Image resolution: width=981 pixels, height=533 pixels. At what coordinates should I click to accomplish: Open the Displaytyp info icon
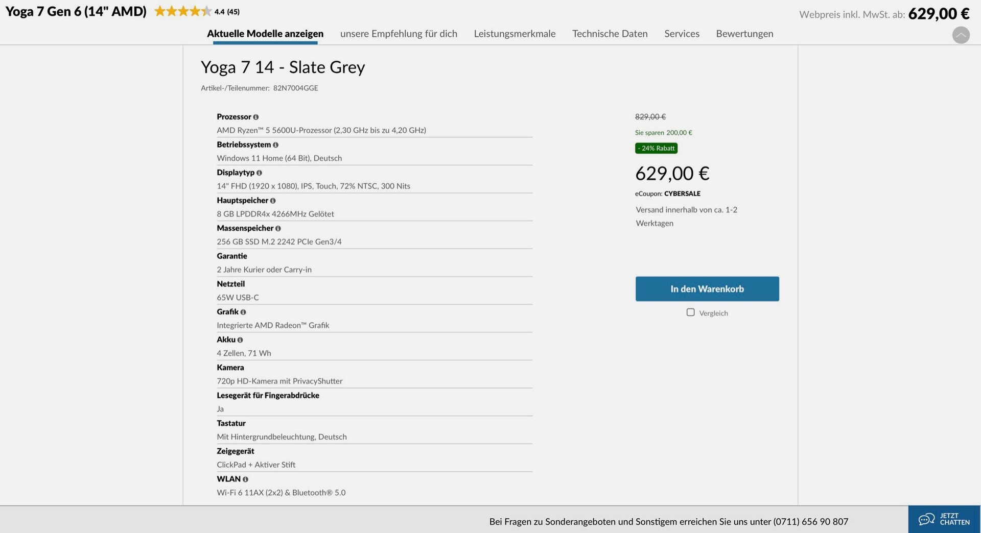tap(259, 173)
